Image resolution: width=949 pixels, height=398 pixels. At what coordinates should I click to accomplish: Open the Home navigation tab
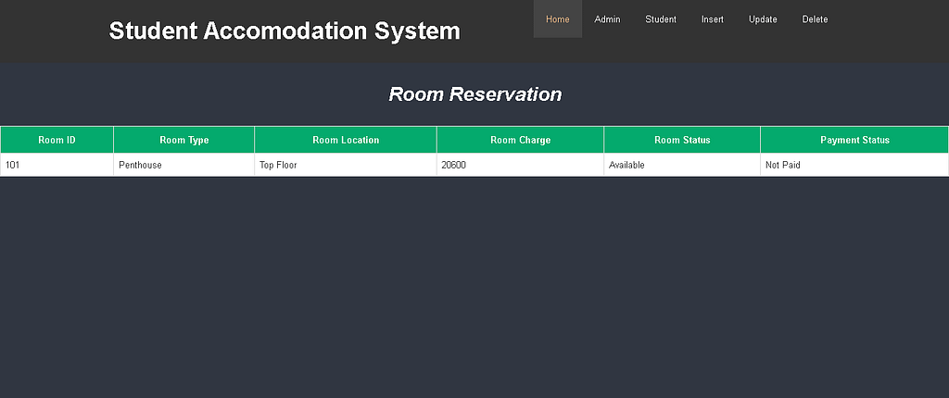557,19
